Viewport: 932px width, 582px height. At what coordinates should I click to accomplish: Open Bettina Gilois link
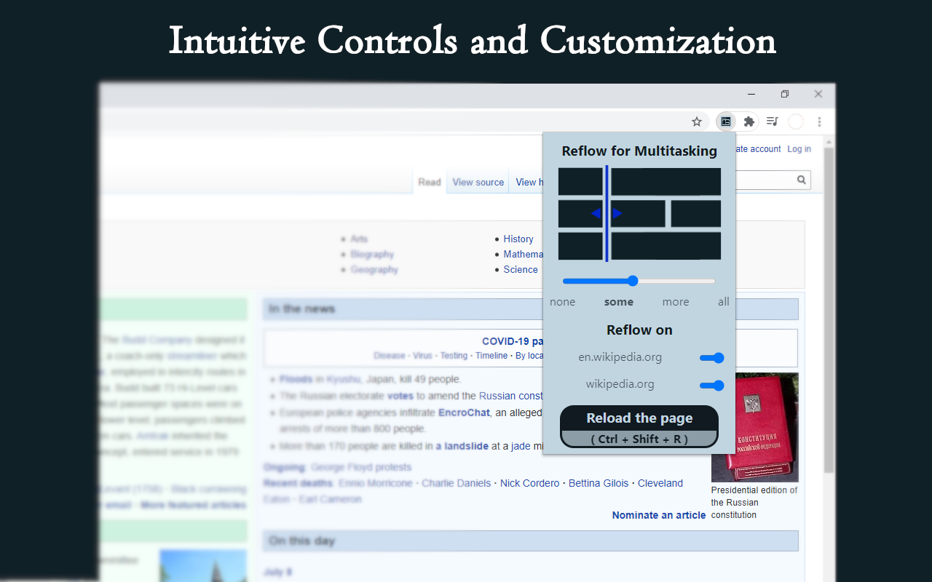point(599,483)
